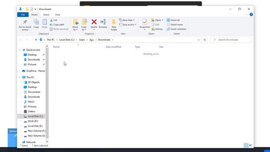Select Desktop under Quick access
The height and width of the screenshot is (152, 270).
32,55
